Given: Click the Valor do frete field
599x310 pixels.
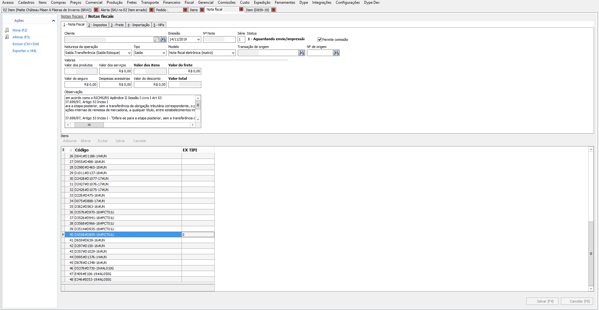Looking at the screenshot, I should click(x=185, y=71).
